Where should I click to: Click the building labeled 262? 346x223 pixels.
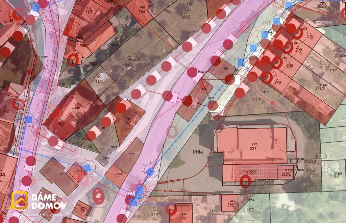[x=230, y=205]
